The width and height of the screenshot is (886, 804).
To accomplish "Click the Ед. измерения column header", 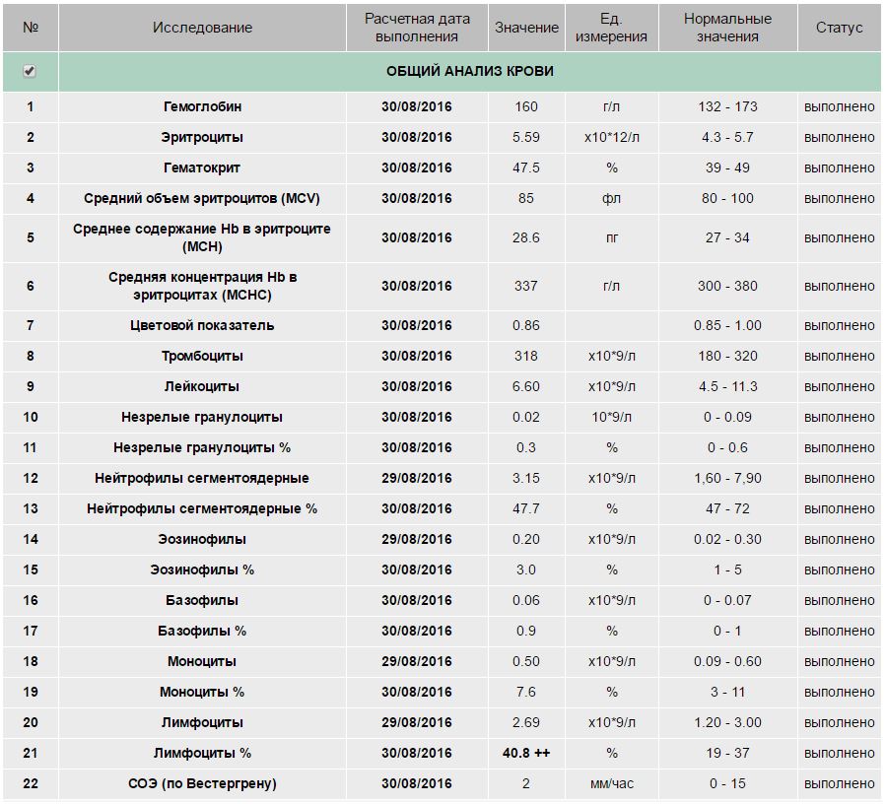I will 611,28.
